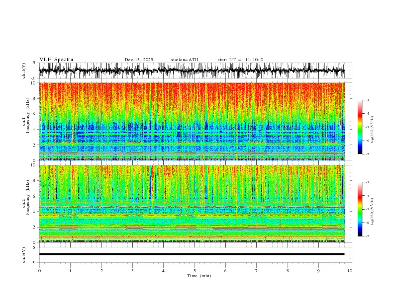Click the ch.1 spectrogram panel
Image resolution: width=394 pixels, height=304 pixels.
192,121
